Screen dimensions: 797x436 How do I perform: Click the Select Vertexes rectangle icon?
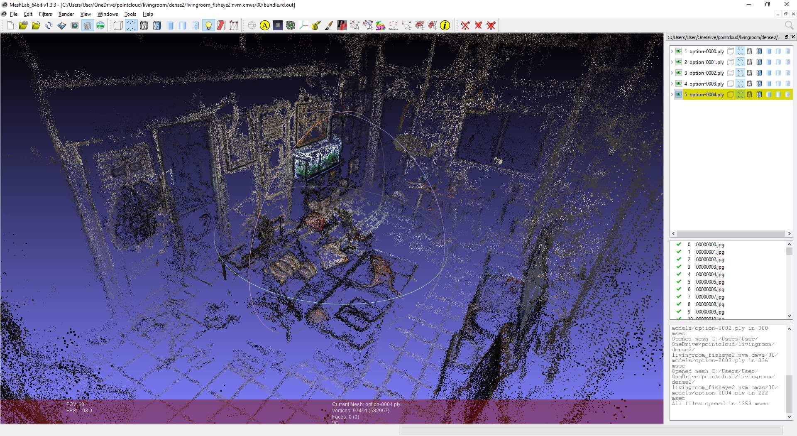[406, 26]
